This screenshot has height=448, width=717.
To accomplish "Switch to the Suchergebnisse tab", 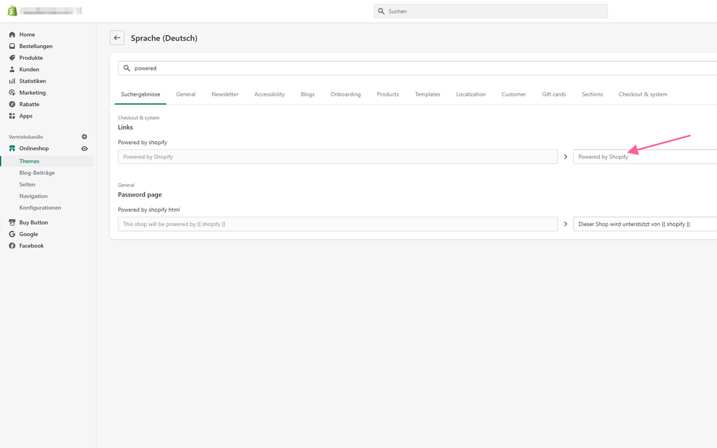I will coord(140,94).
